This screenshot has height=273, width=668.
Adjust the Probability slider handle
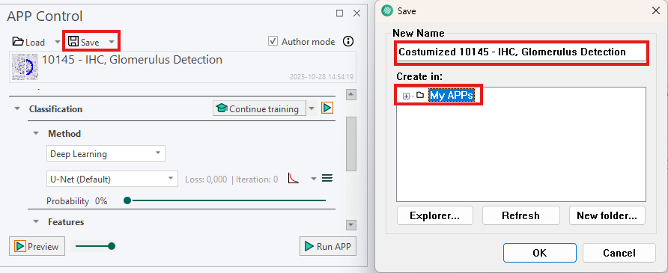click(127, 200)
